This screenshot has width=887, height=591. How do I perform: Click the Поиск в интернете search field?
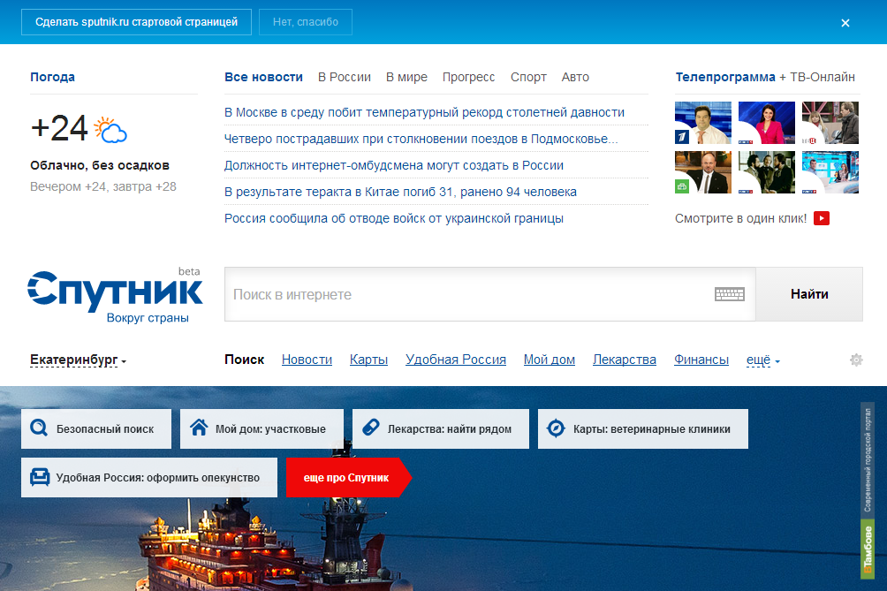point(468,294)
